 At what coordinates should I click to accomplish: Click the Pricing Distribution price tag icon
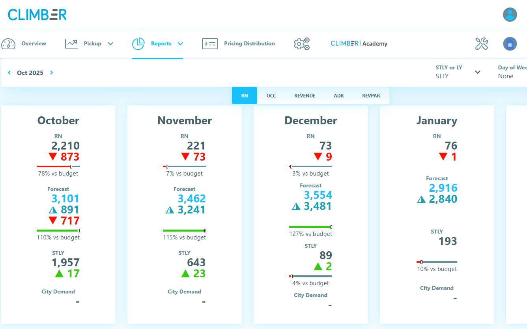click(209, 44)
